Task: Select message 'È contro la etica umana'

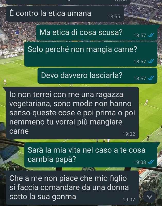Action: click(x=65, y=14)
